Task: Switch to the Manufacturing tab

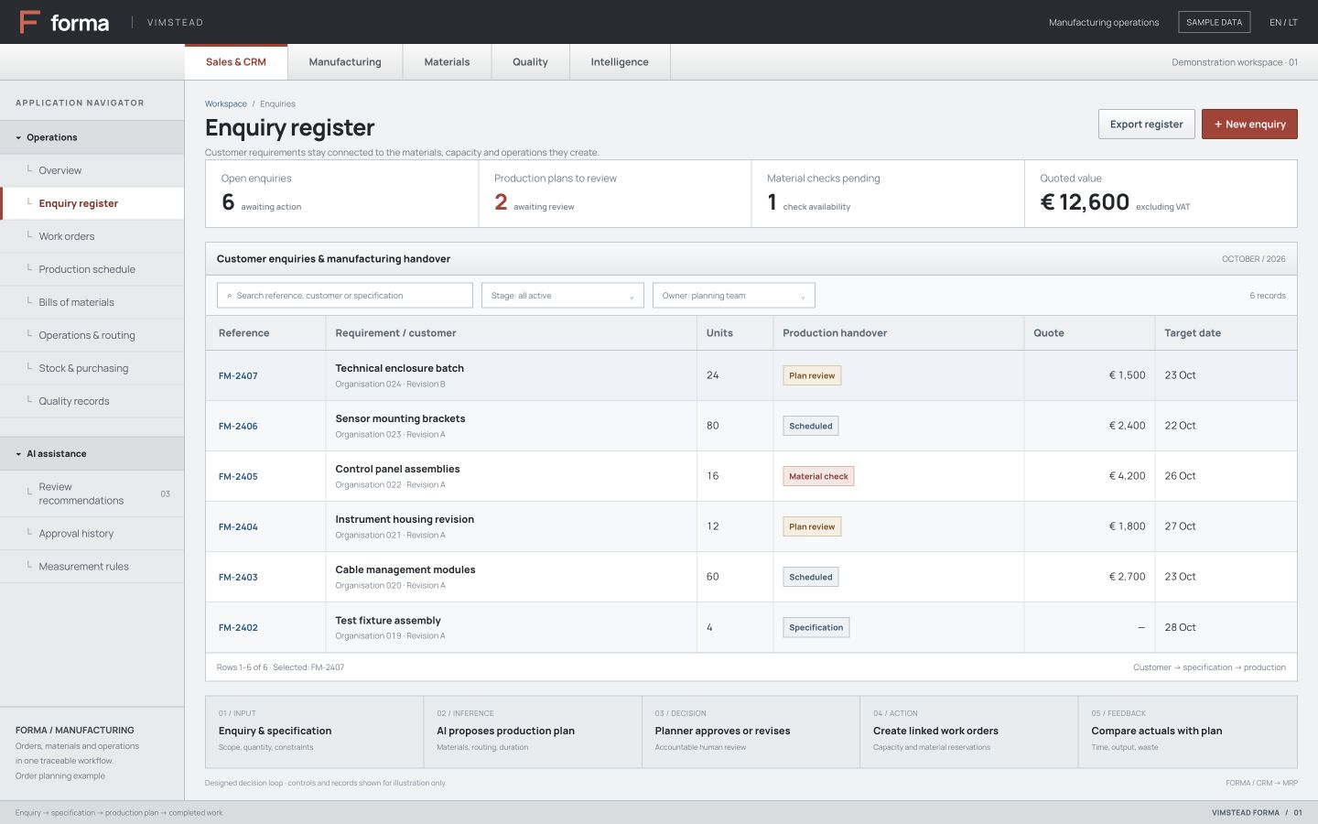Action: coord(345,62)
